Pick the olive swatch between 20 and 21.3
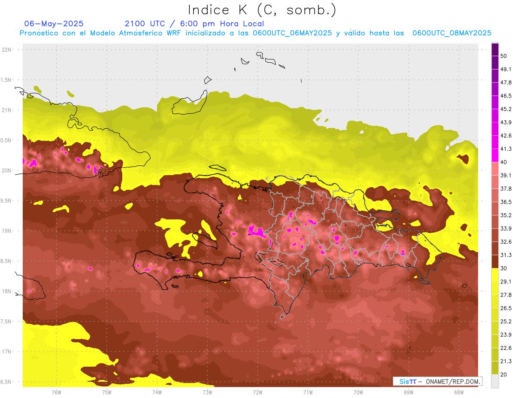 coord(495,368)
